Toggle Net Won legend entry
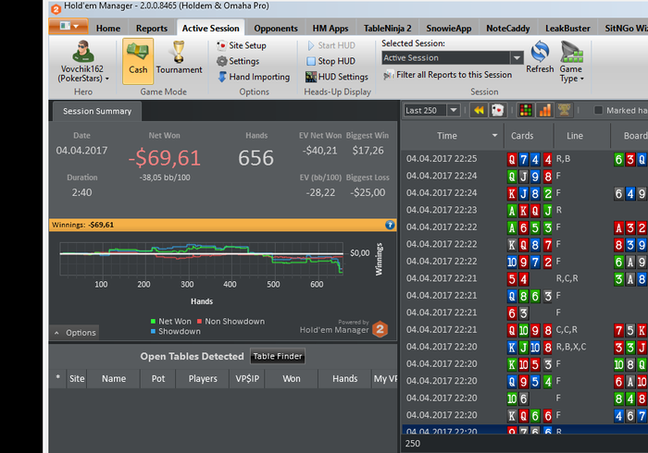 pos(170,322)
